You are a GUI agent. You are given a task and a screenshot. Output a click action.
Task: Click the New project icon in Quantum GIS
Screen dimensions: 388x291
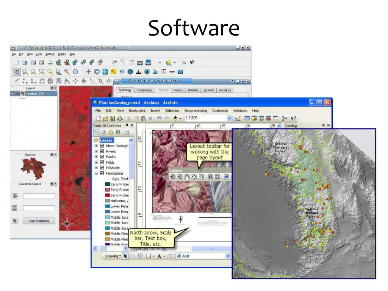coord(16,63)
